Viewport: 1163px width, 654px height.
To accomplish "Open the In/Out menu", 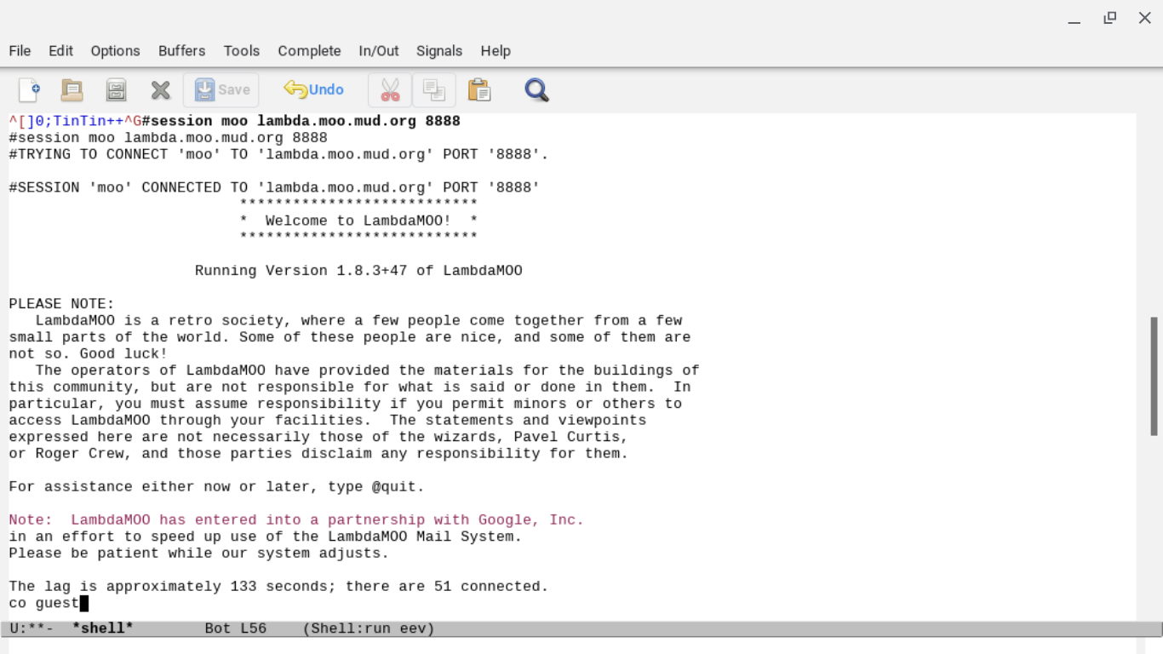I will pyautogui.click(x=378, y=51).
